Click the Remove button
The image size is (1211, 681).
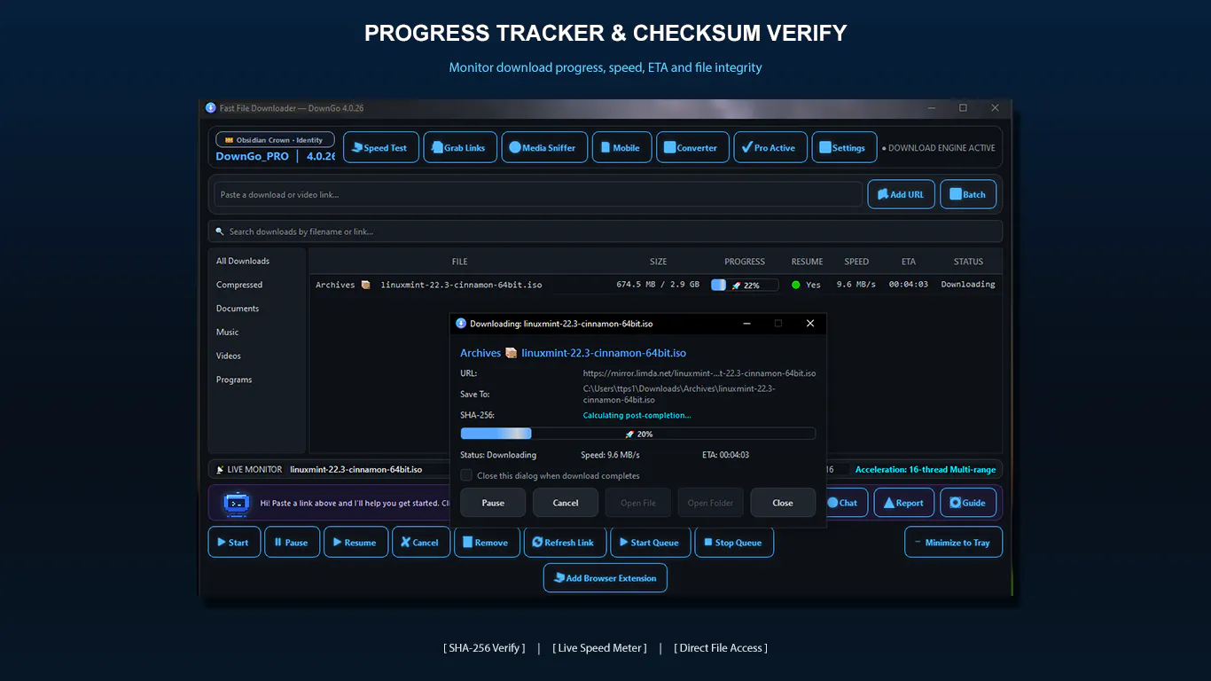(487, 543)
